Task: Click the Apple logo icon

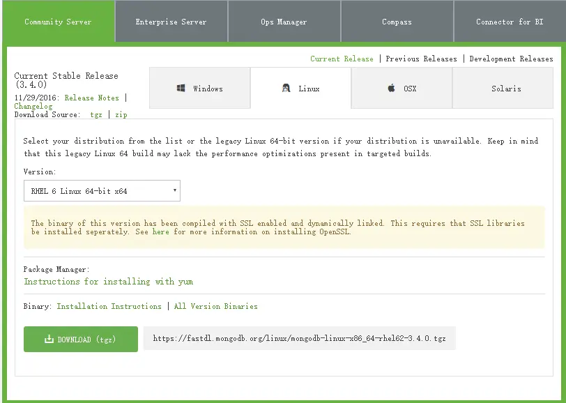Action: pos(391,88)
